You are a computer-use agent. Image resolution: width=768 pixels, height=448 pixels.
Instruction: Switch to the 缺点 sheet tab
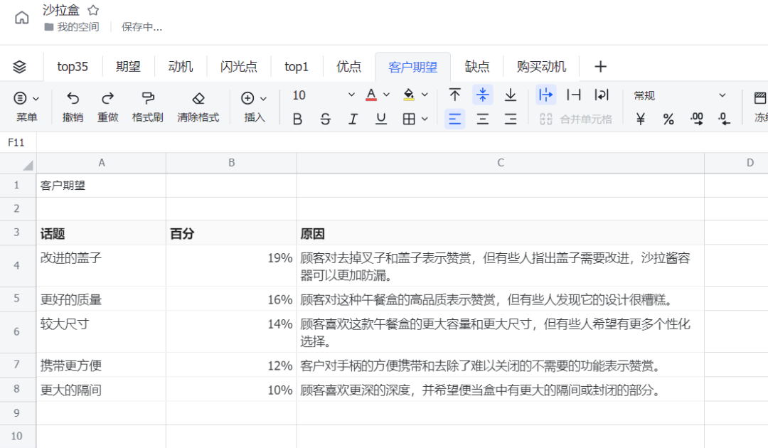pos(477,66)
